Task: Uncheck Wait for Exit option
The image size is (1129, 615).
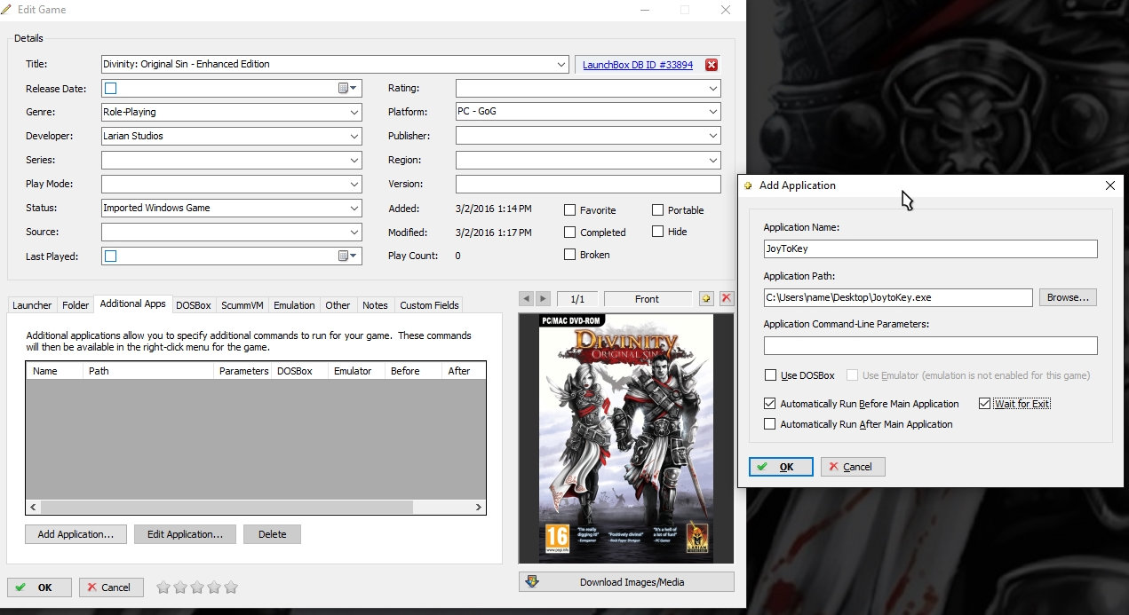Action: pos(984,404)
